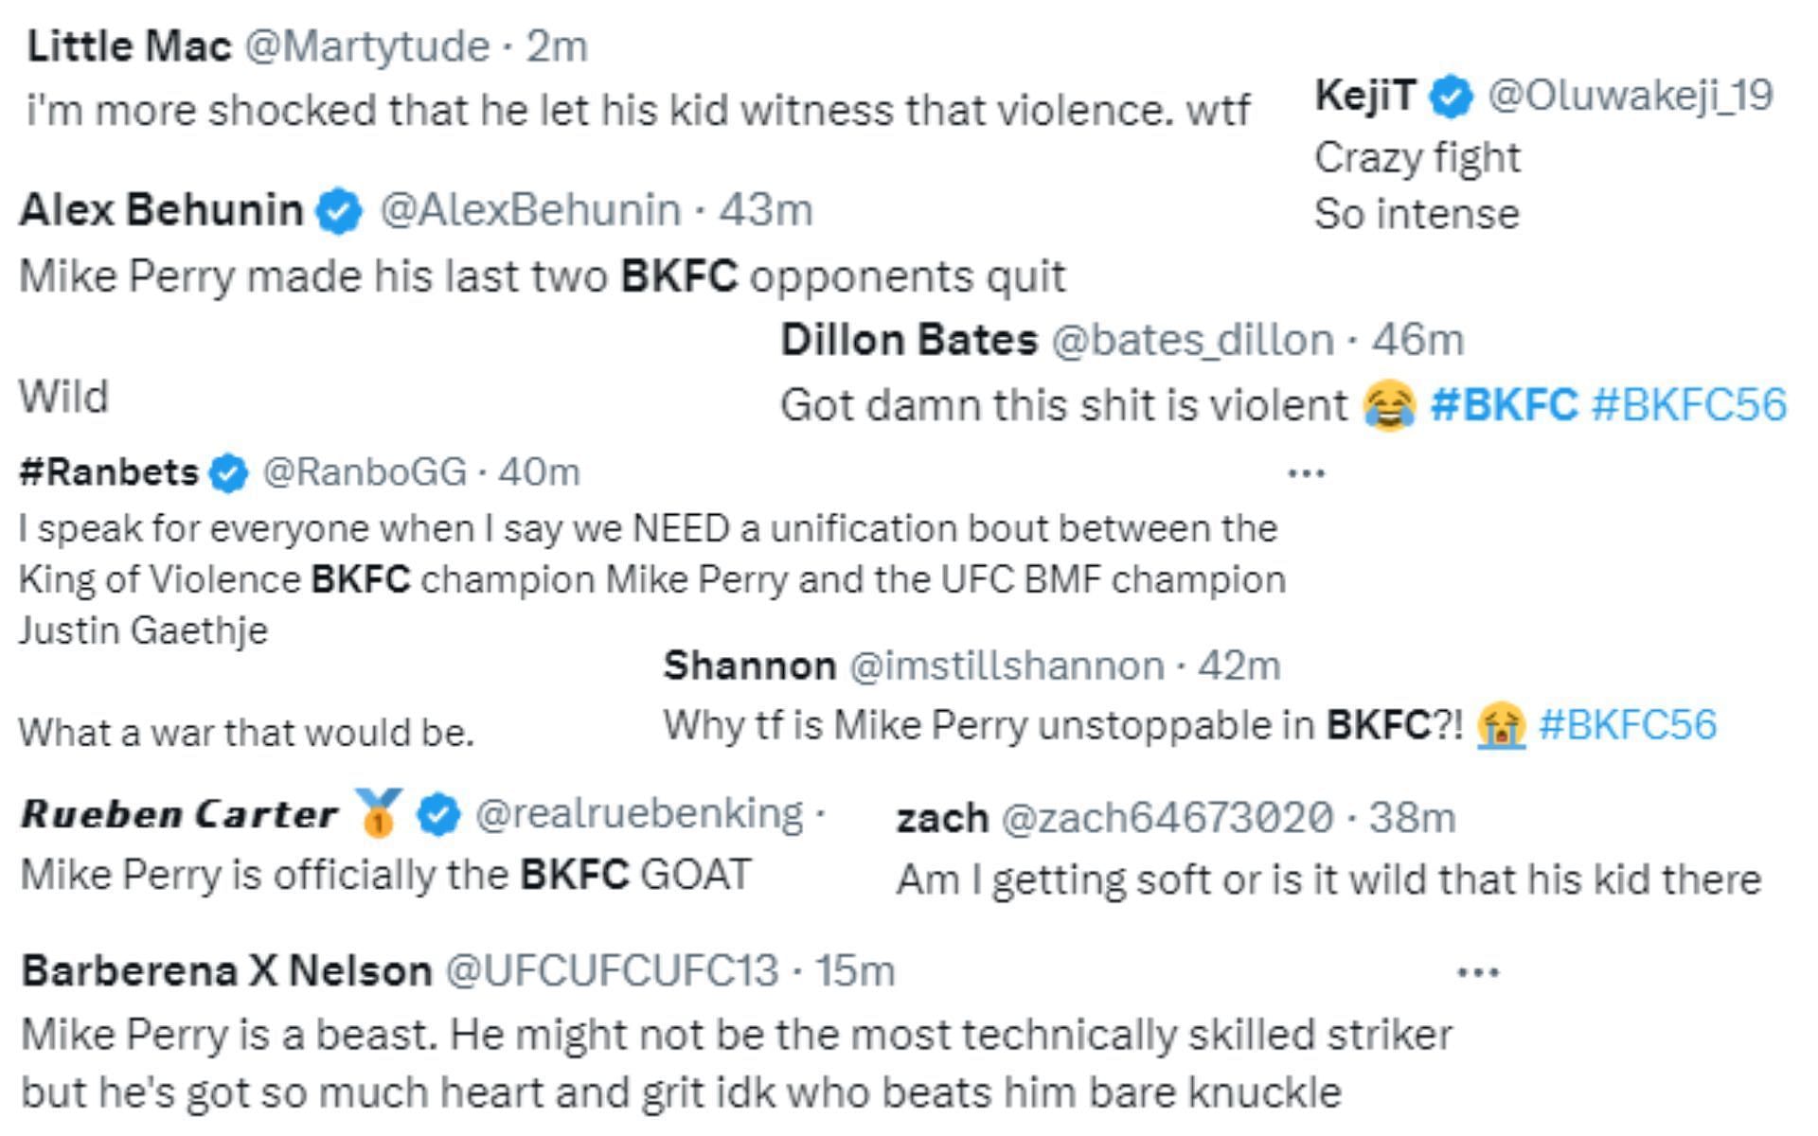The height and width of the screenshot is (1136, 1818).
Task: Open #BKFC56 hashtag in Shannon's tweet
Action: click(x=1627, y=725)
